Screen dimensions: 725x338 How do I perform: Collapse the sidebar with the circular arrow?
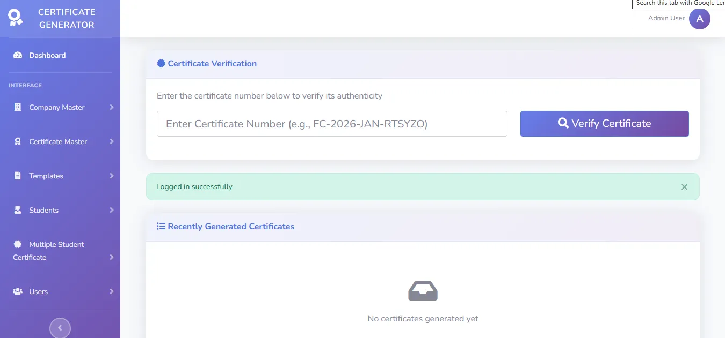[x=60, y=327]
